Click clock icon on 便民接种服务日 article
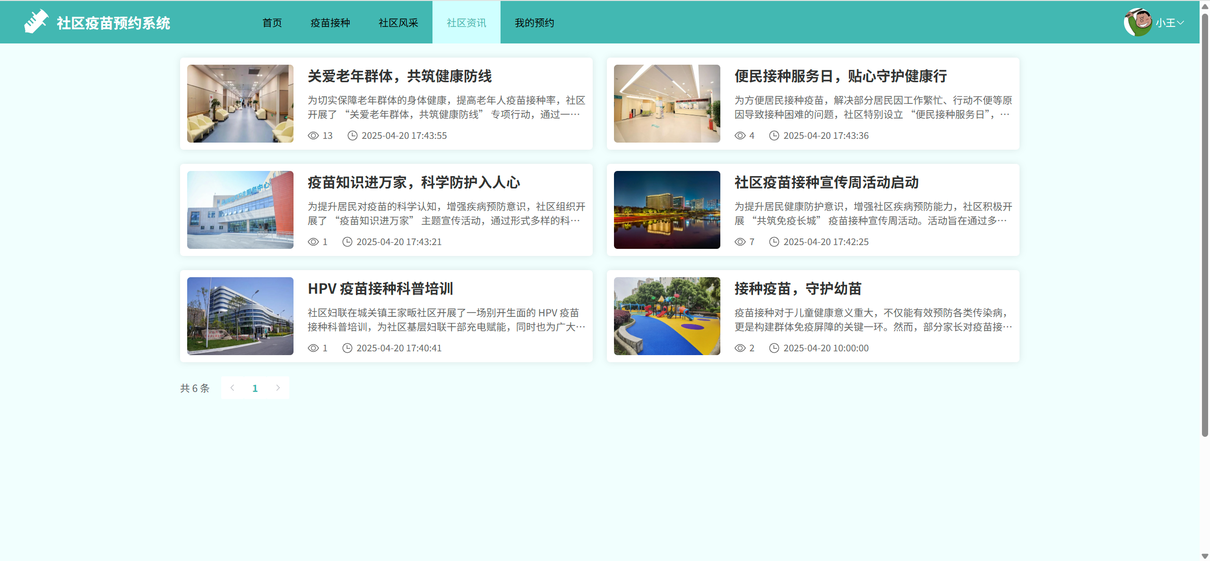The height and width of the screenshot is (561, 1210). [x=774, y=136]
